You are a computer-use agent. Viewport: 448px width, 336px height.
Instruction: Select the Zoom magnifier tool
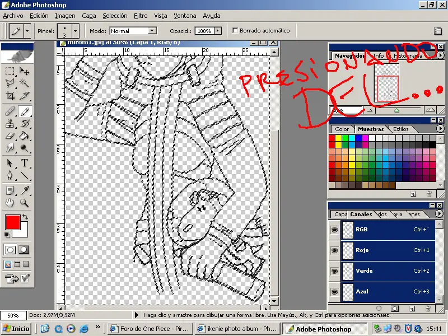25,203
